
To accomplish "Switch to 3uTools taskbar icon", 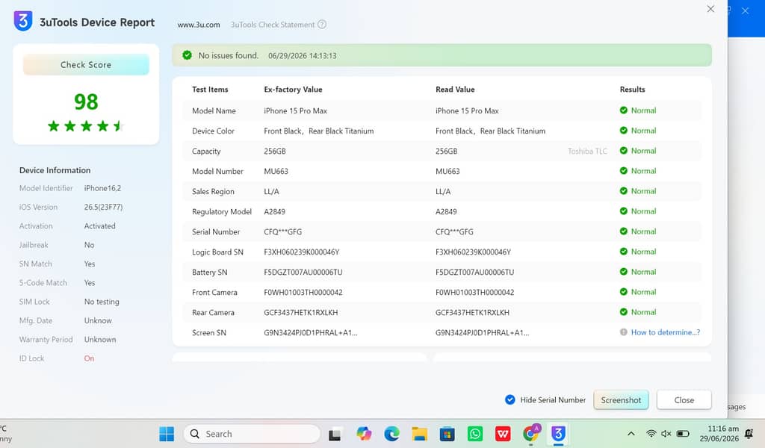I will tap(558, 434).
